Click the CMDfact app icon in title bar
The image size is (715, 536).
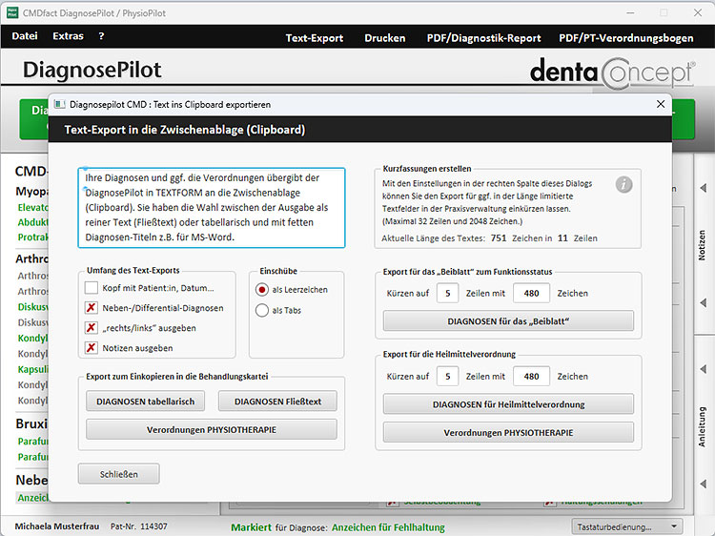click(12, 12)
